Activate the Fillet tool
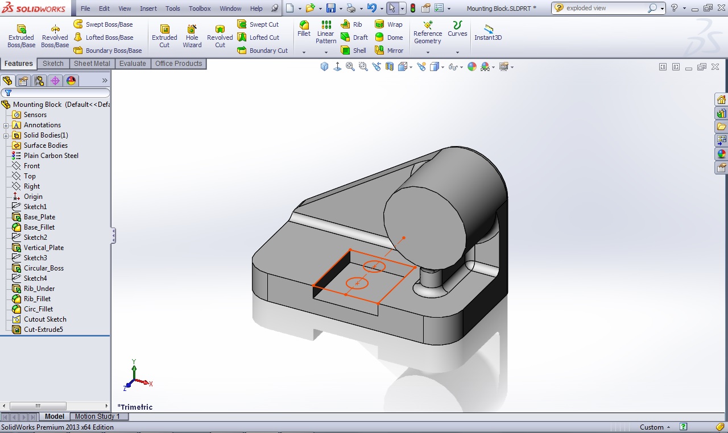The width and height of the screenshot is (728, 433). click(304, 28)
